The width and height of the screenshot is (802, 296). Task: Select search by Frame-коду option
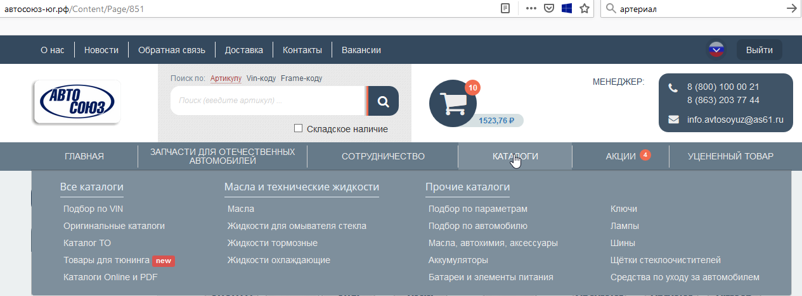tap(301, 78)
